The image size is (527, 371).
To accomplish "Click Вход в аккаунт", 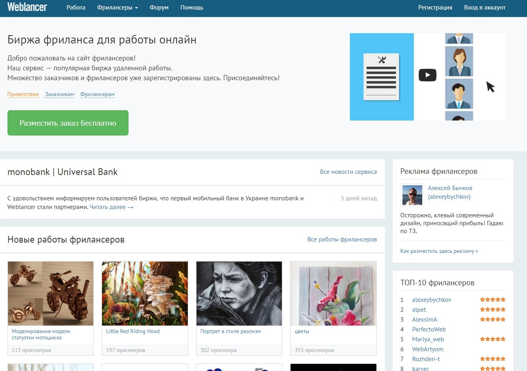I will click(x=485, y=8).
